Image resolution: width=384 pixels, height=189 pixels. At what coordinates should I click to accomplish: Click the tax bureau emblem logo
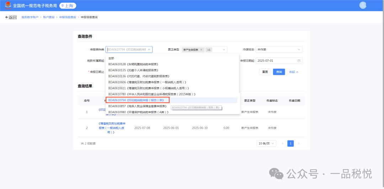pos(7,6)
